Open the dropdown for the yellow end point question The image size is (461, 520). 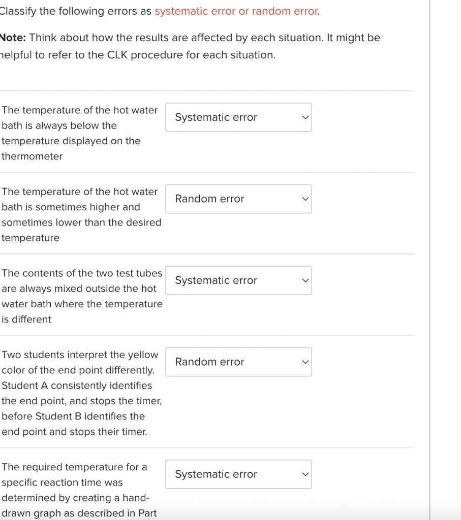pyautogui.click(x=238, y=362)
